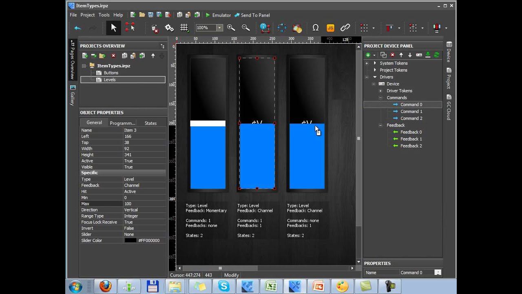This screenshot has height=294, width=522.
Task: Click the Emulator button
Action: point(218,15)
